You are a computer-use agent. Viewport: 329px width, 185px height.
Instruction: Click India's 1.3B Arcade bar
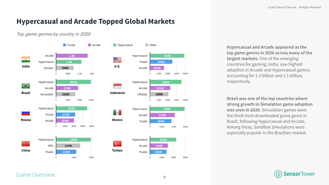(x=72, y=56)
